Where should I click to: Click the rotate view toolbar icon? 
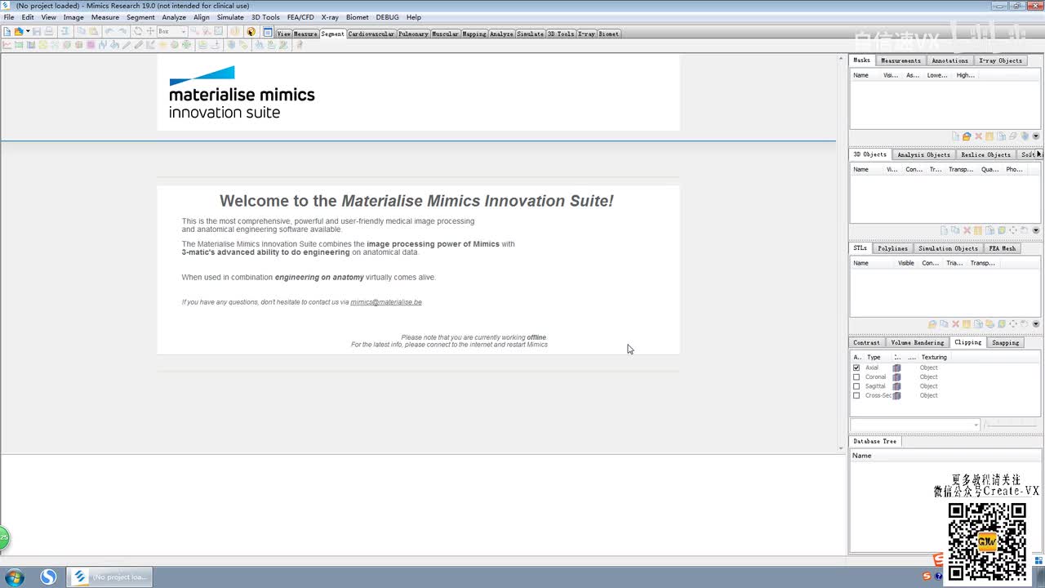[138, 32]
